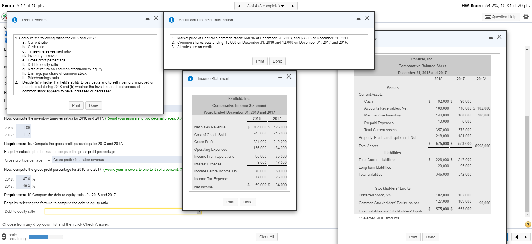The height and width of the screenshot is (244, 532).
Task: Go to previous question using top arrow
Action: point(239,6)
